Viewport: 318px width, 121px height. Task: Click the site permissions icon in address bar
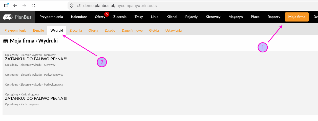pos(78,6)
